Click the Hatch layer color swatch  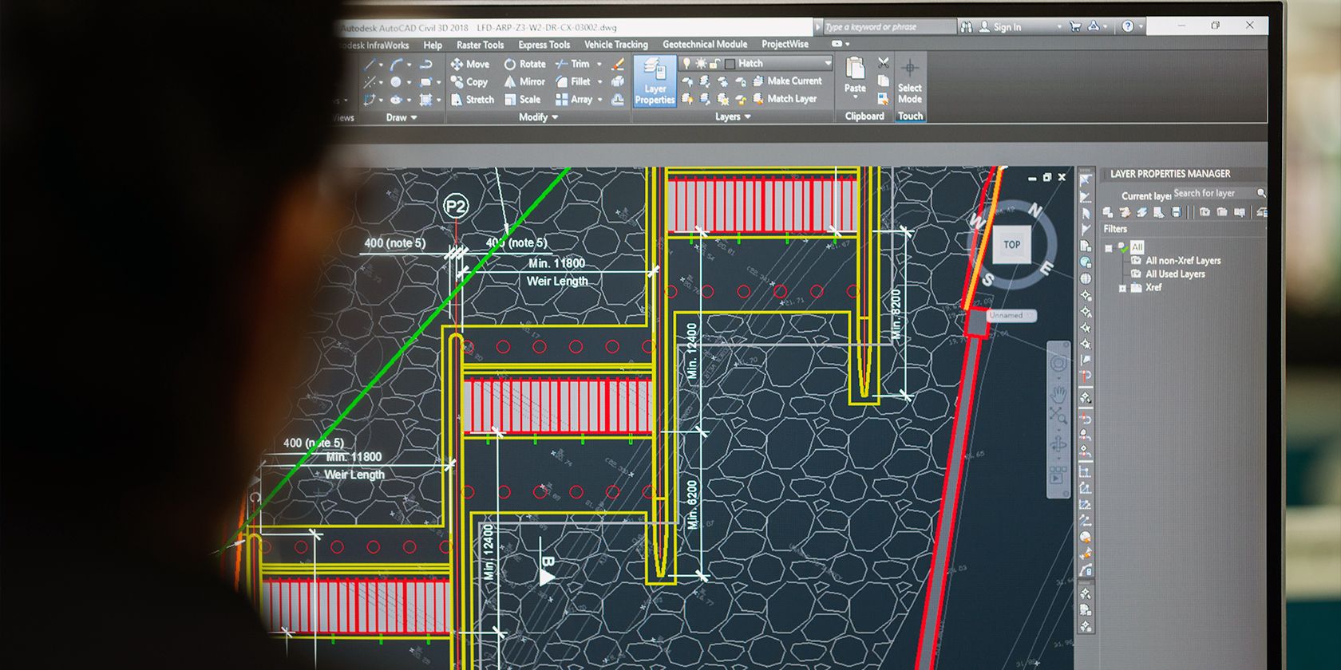[730, 64]
